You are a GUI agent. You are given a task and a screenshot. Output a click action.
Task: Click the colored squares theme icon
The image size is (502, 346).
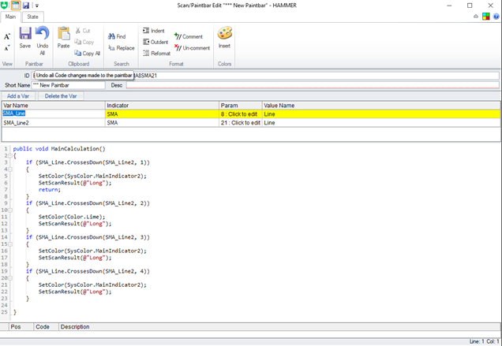[486, 17]
